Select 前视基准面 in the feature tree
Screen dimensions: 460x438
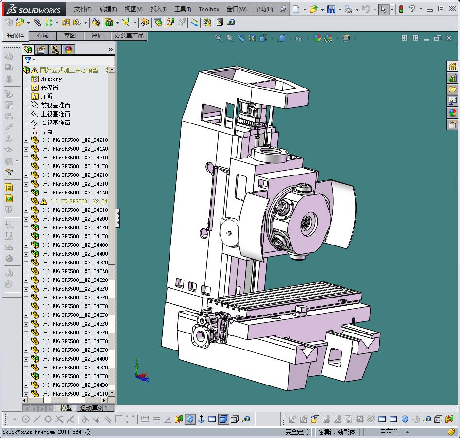pos(55,105)
